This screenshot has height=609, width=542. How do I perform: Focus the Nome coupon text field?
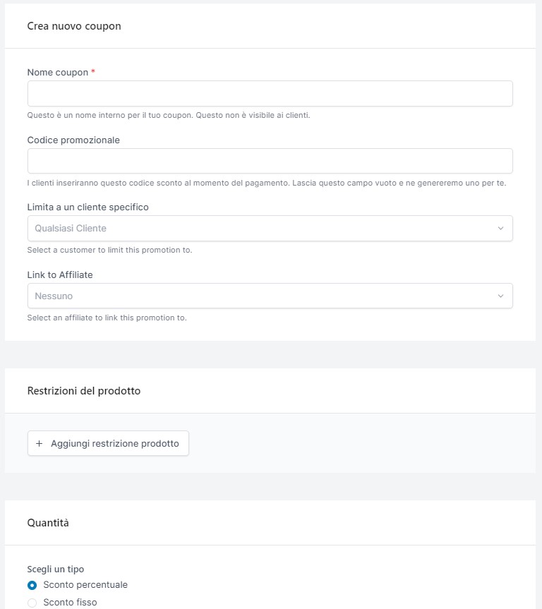[x=270, y=94]
